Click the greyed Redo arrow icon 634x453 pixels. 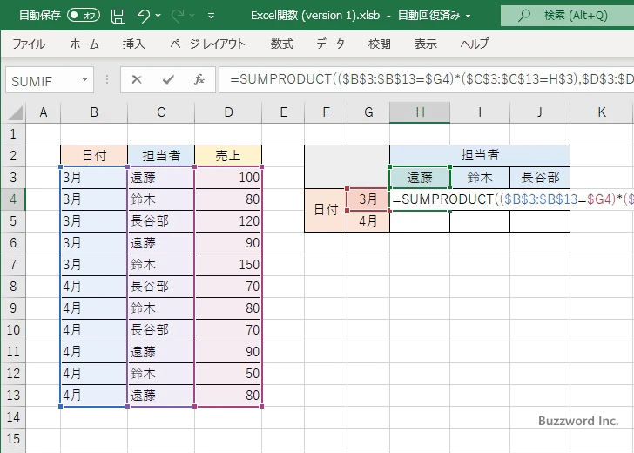pos(178,16)
